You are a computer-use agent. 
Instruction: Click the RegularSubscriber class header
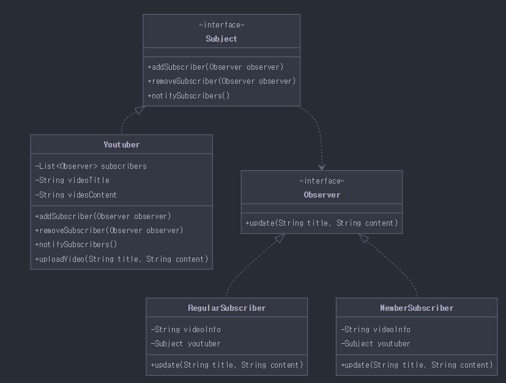[226, 308]
